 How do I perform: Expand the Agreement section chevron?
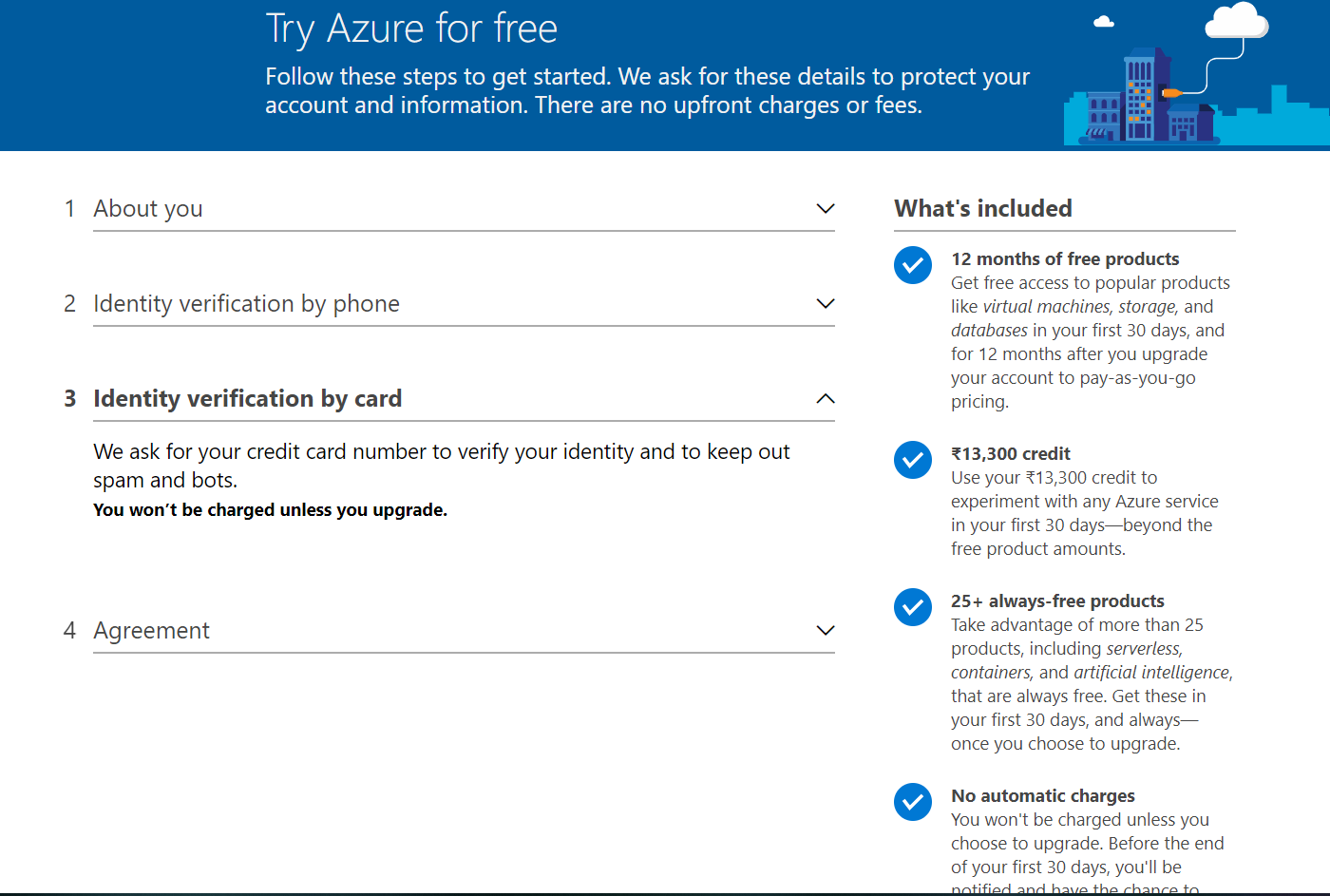pyautogui.click(x=826, y=631)
